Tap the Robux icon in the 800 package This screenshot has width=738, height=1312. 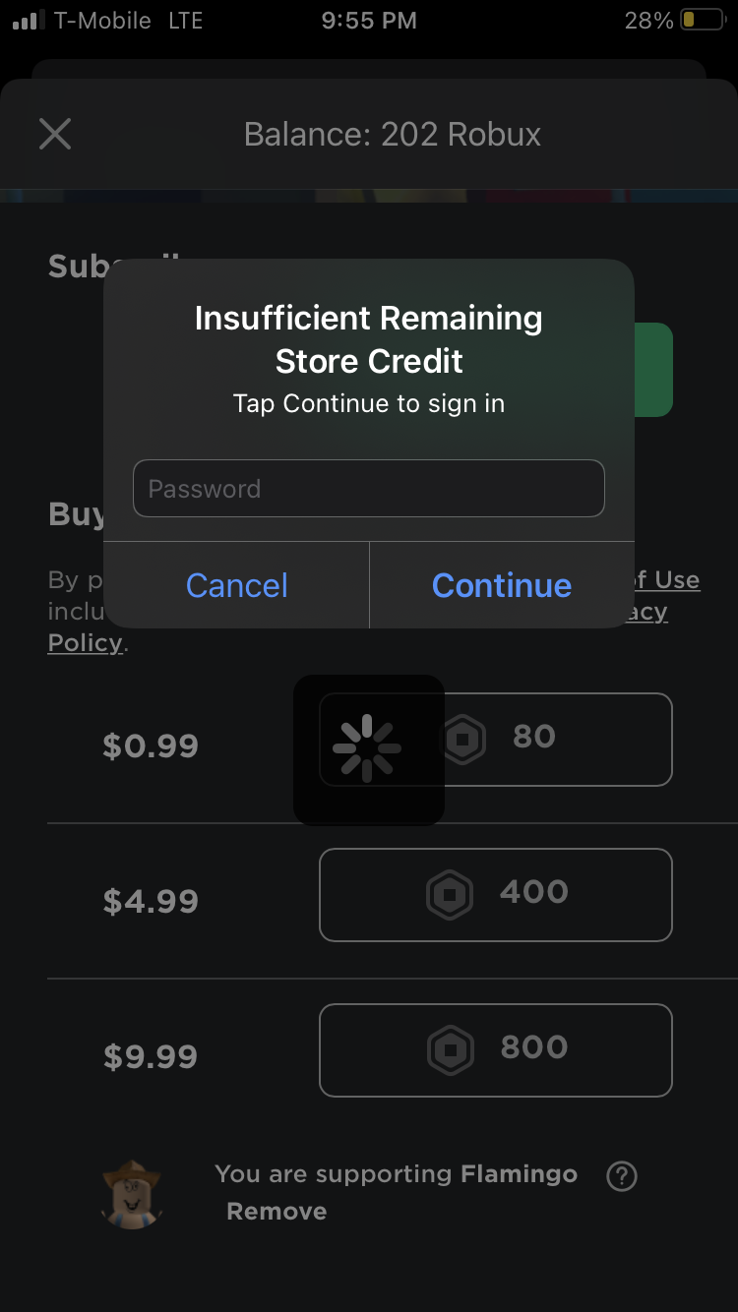(x=450, y=1050)
